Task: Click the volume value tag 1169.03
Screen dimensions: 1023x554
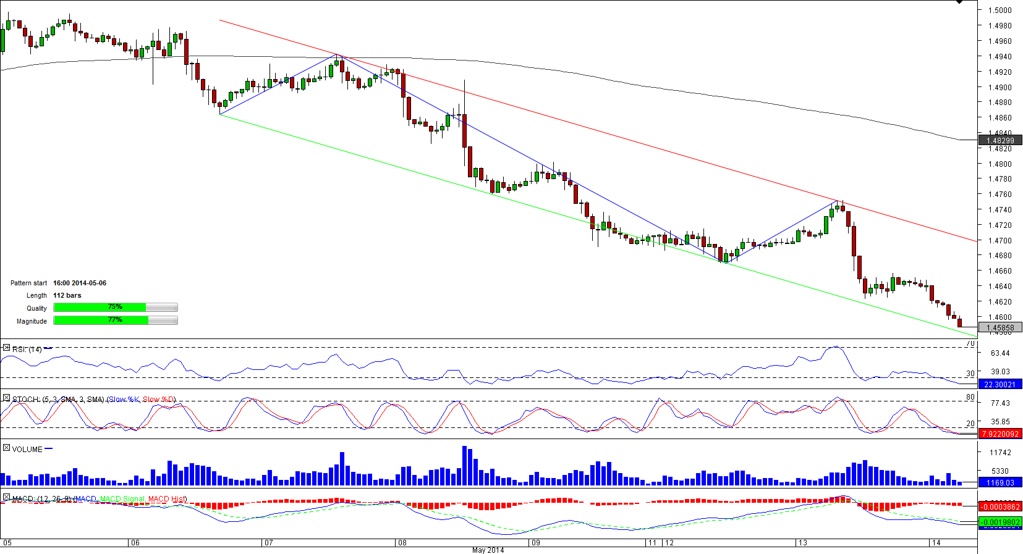Action: point(1000,482)
